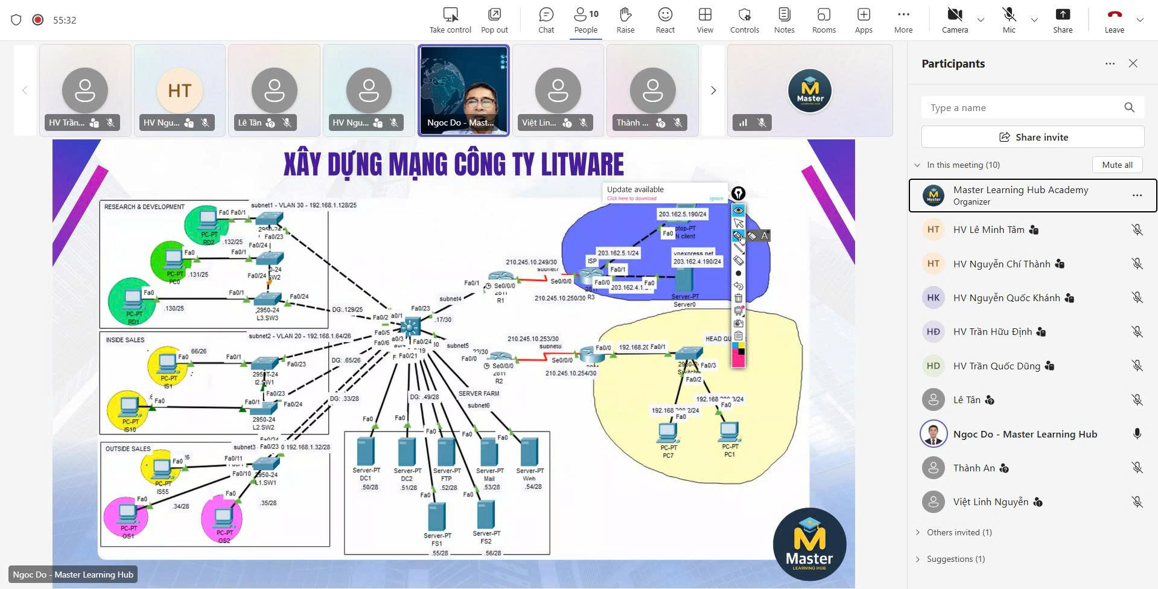Click Take control of presentation

point(450,20)
